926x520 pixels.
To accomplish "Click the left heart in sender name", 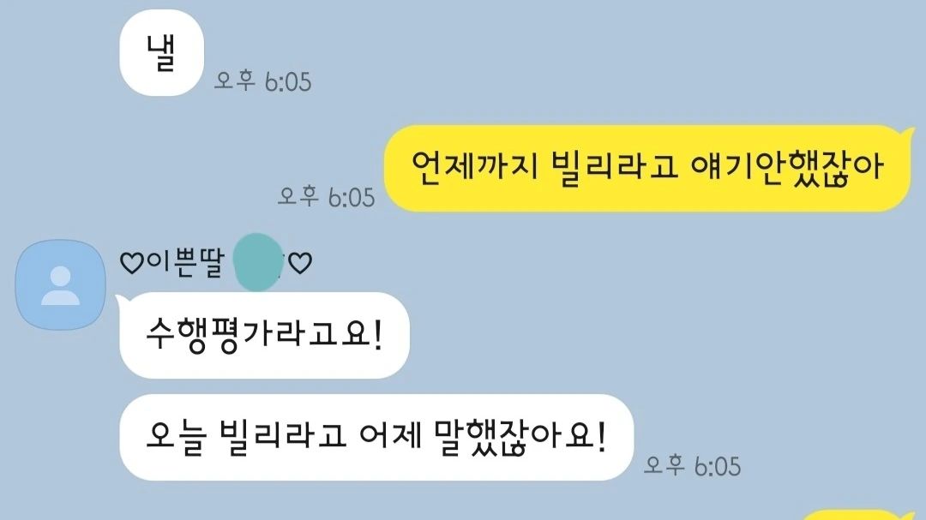I will (x=132, y=263).
